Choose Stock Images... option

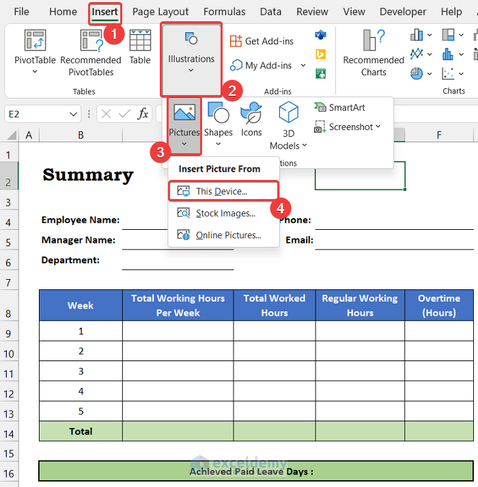point(223,213)
